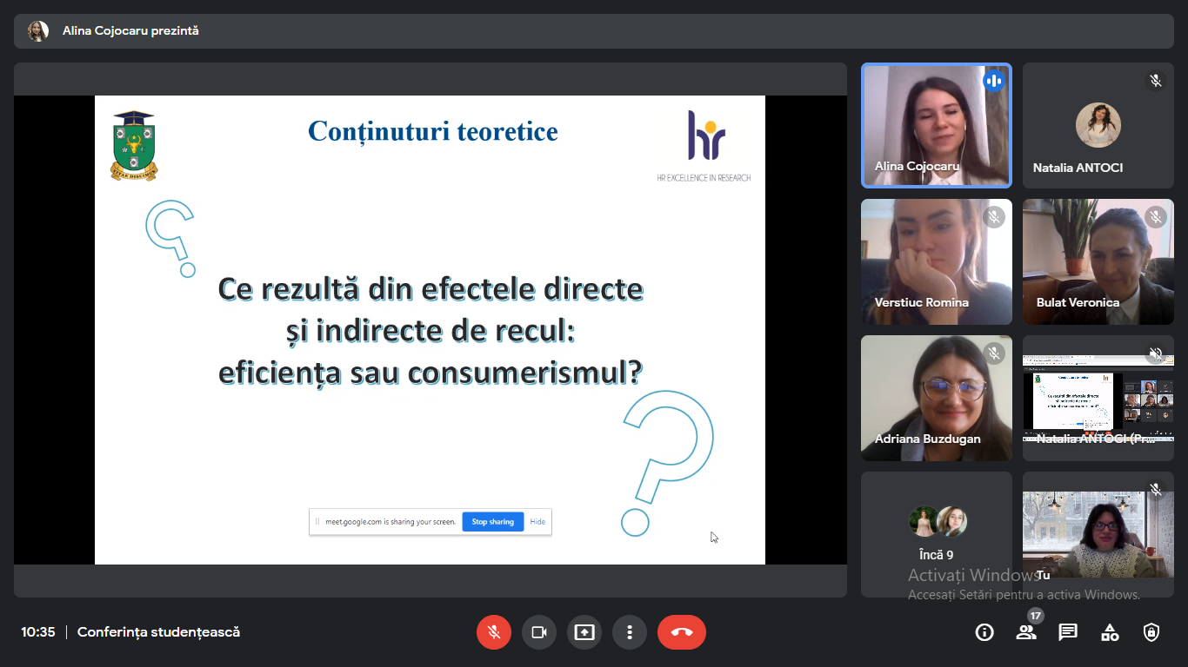Open the host controls shield icon
This screenshot has width=1188, height=667.
click(1151, 632)
